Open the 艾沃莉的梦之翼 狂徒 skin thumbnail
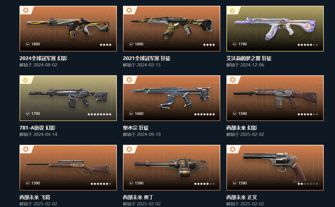Viewport: 335px width, 207px height. click(275, 29)
